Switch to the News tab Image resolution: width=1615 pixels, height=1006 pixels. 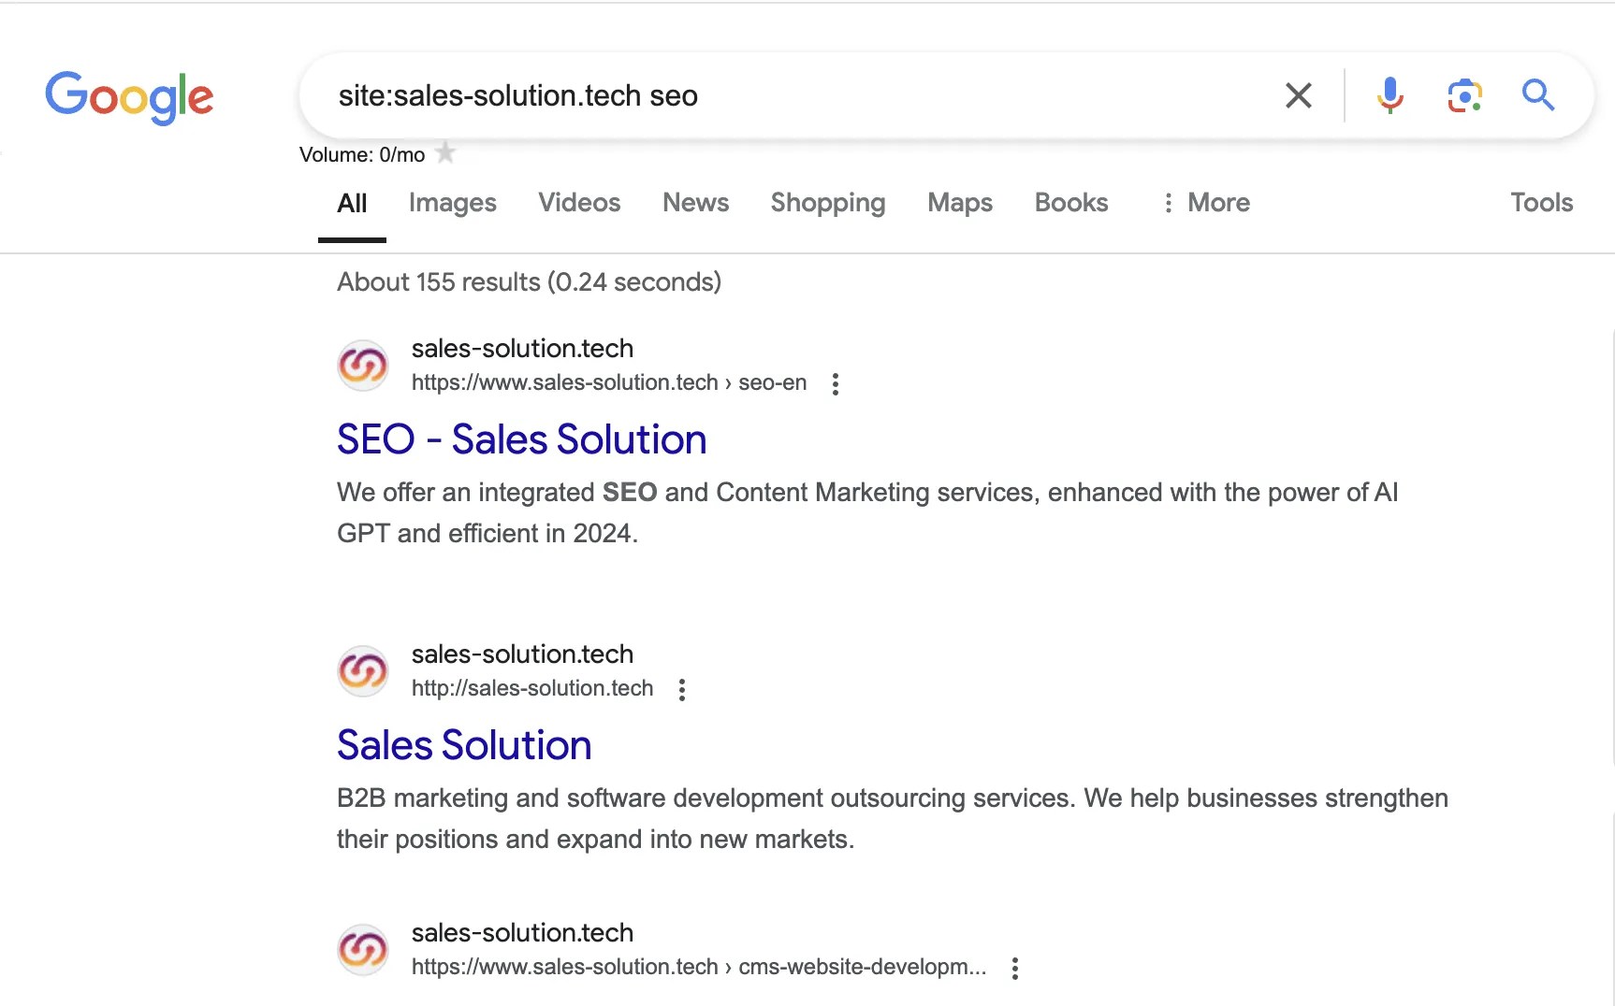695,203
